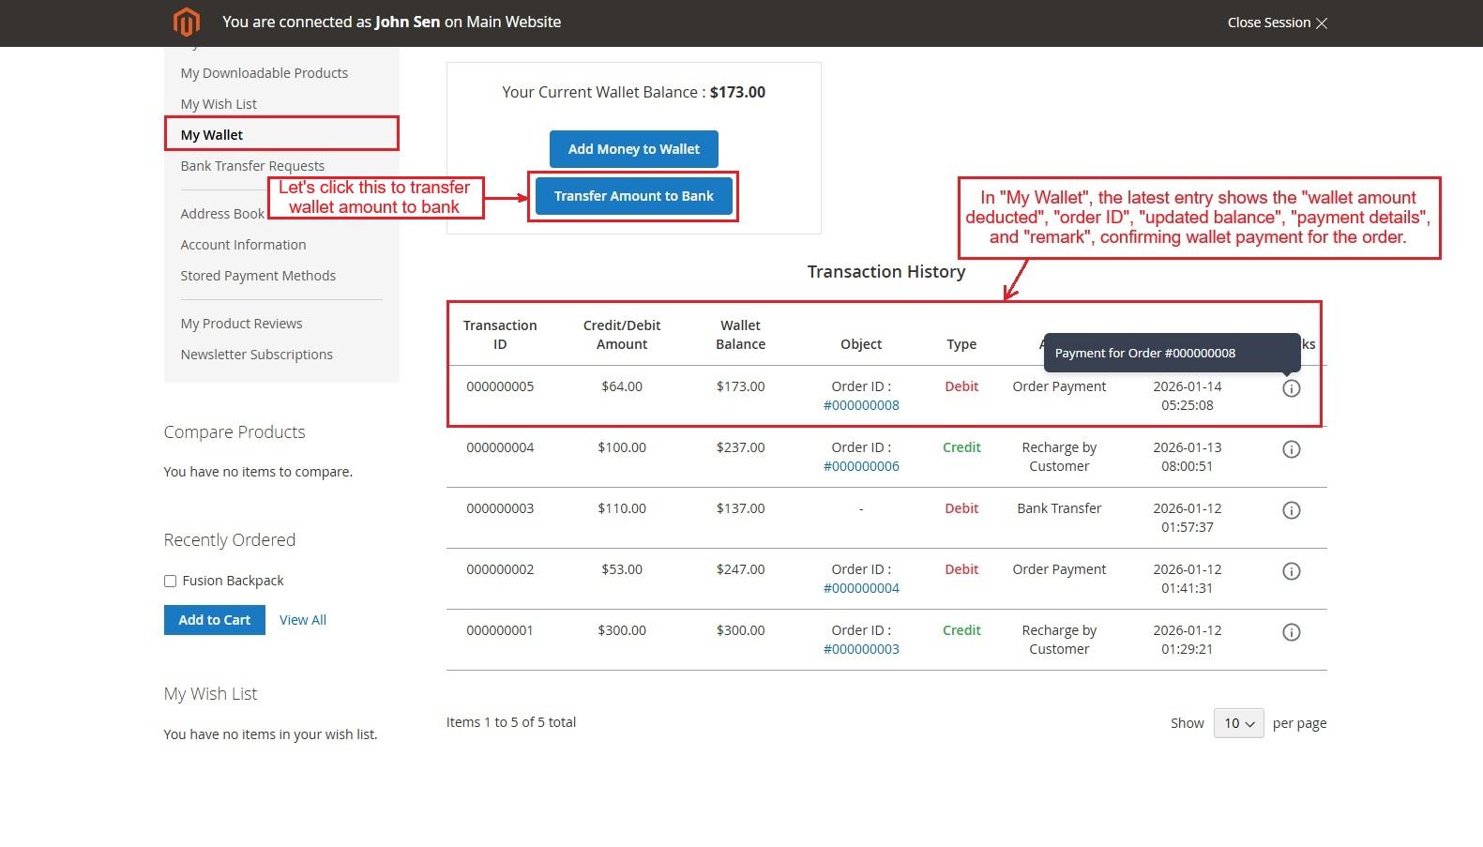
Task: Click info icon for transaction 000000004
Action: pyautogui.click(x=1291, y=449)
